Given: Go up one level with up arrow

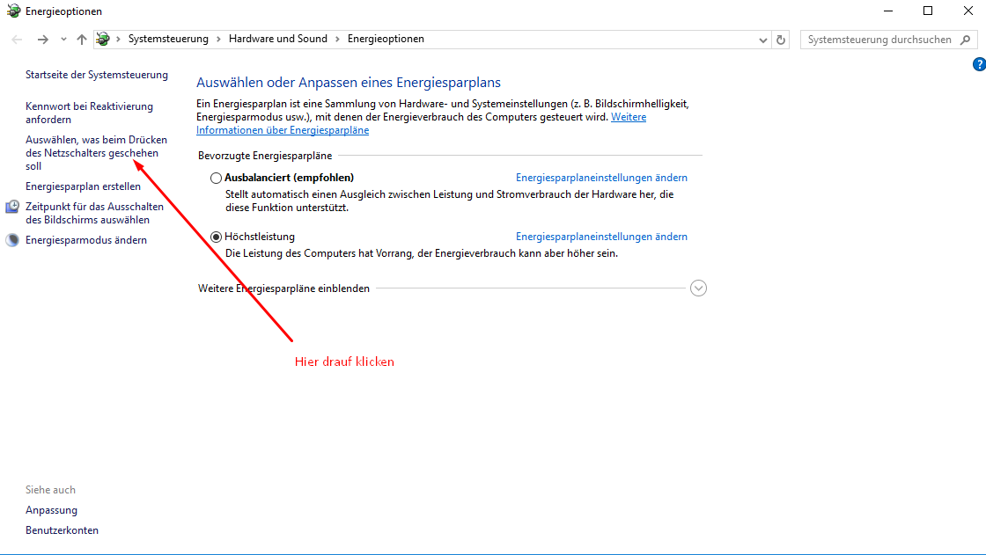Looking at the screenshot, I should tap(82, 40).
